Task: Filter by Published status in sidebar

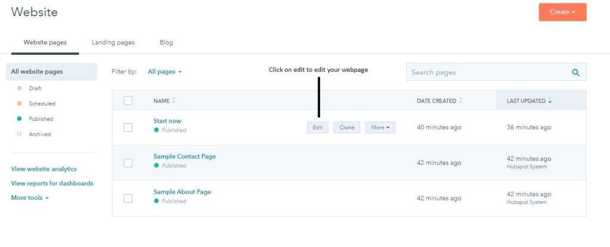Action: (x=35, y=118)
